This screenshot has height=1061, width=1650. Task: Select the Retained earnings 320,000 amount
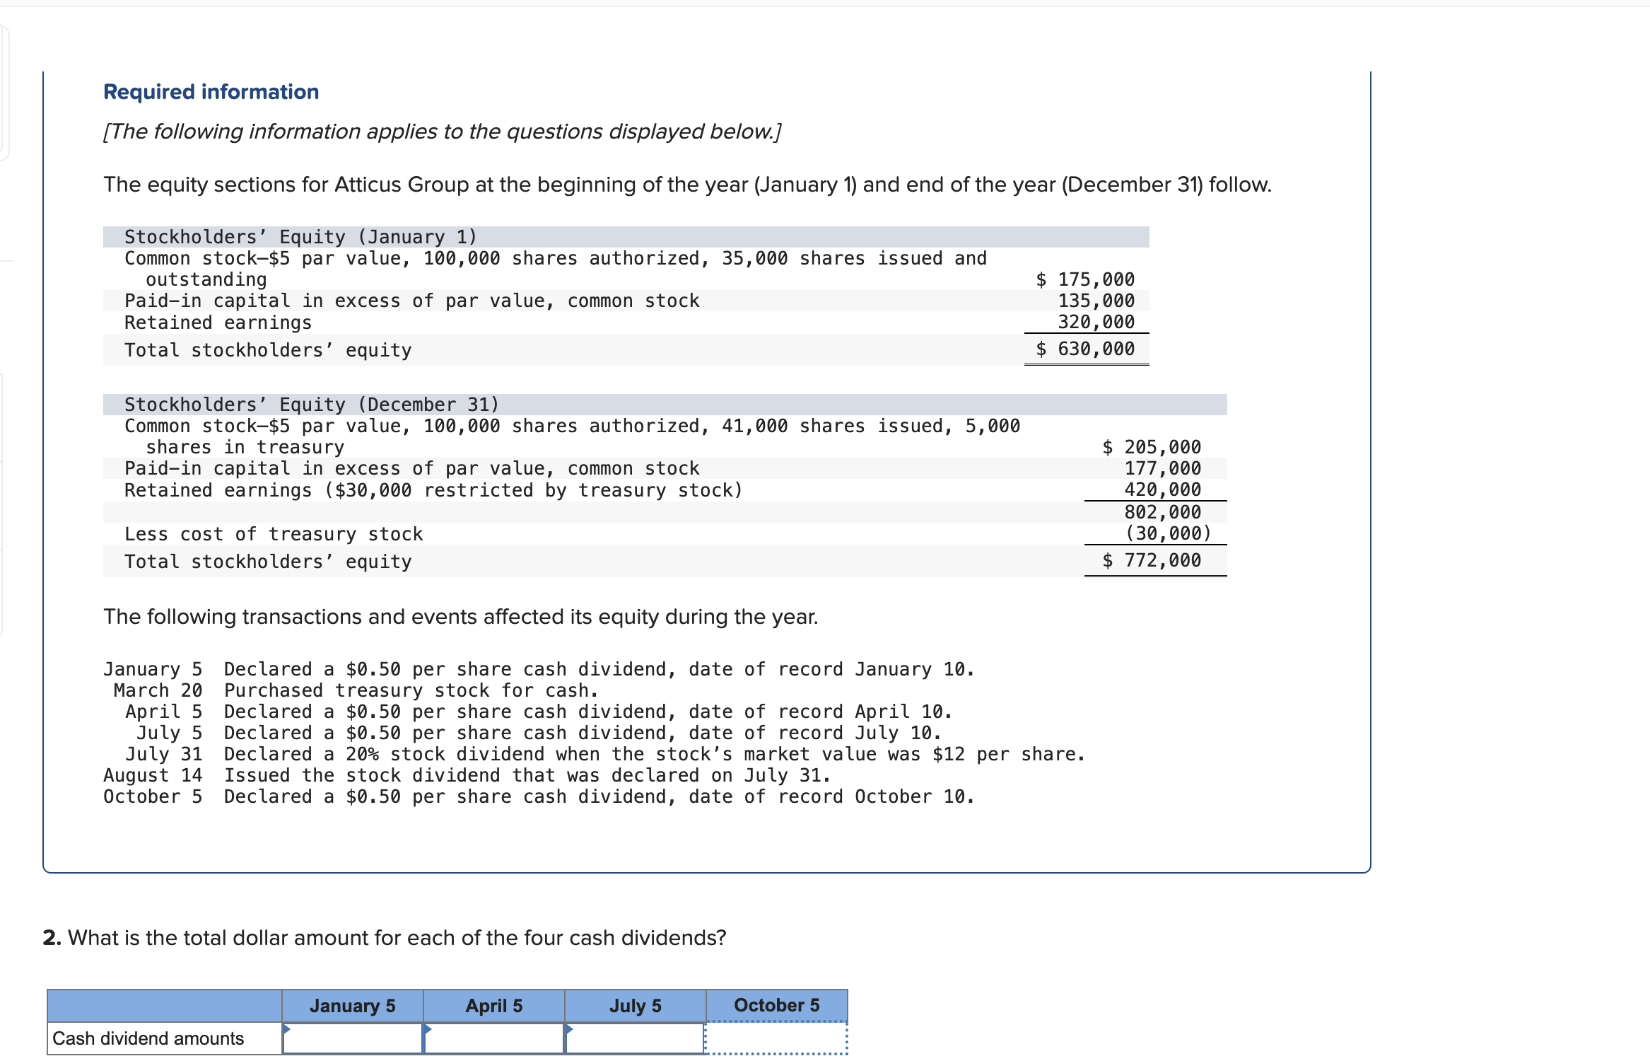(x=1095, y=322)
